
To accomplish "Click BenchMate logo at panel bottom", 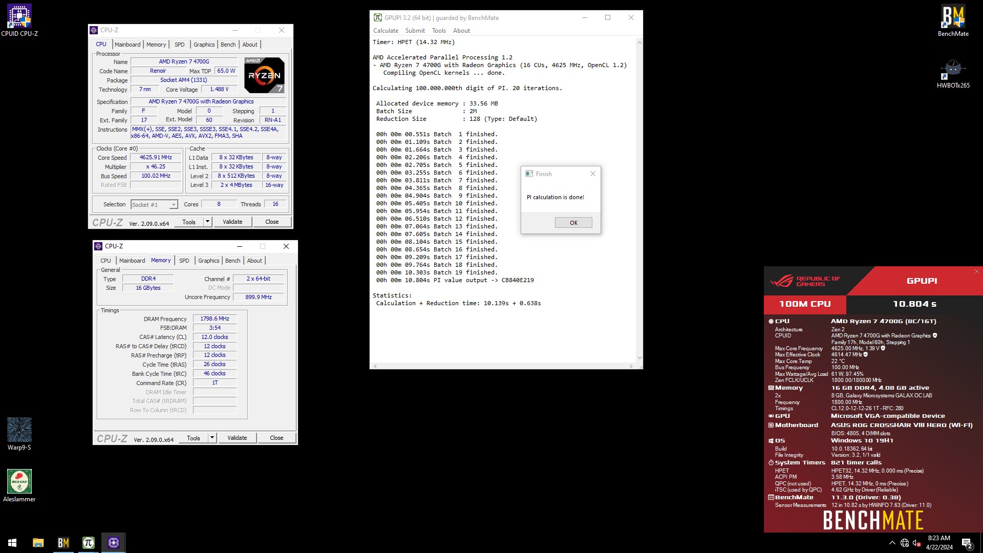I will tap(873, 520).
